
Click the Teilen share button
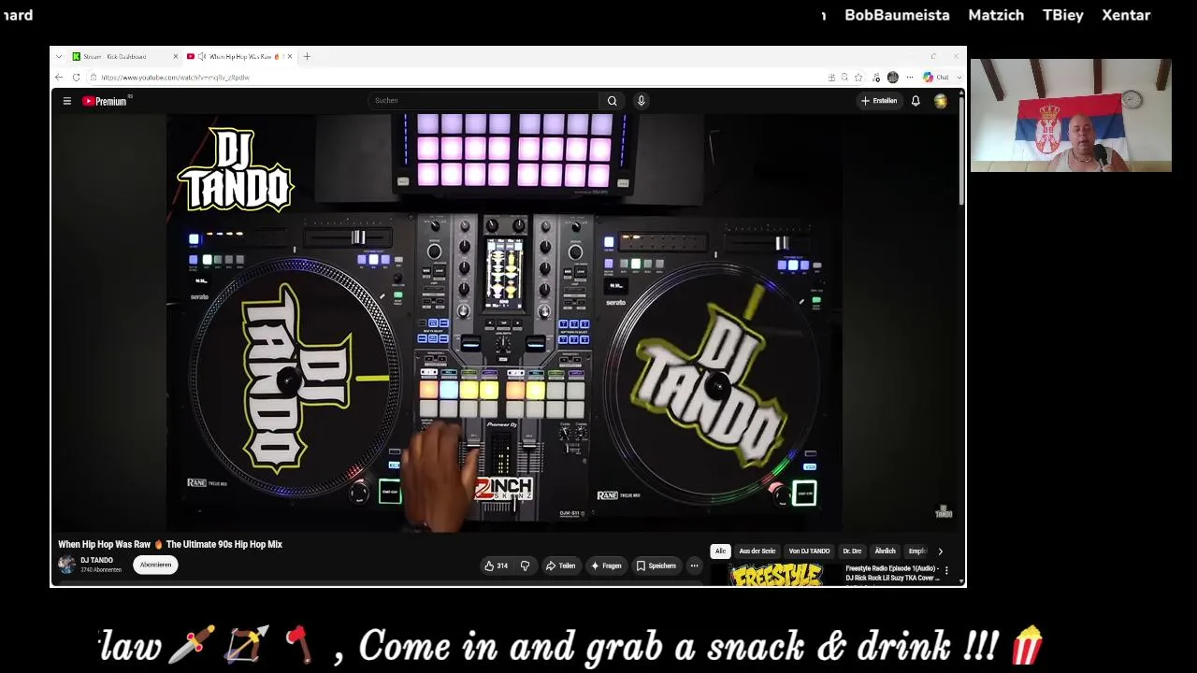(561, 566)
